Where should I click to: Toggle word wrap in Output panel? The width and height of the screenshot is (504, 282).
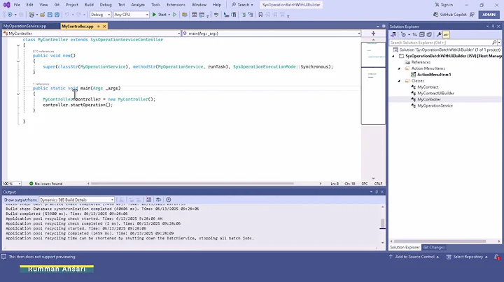158,200
